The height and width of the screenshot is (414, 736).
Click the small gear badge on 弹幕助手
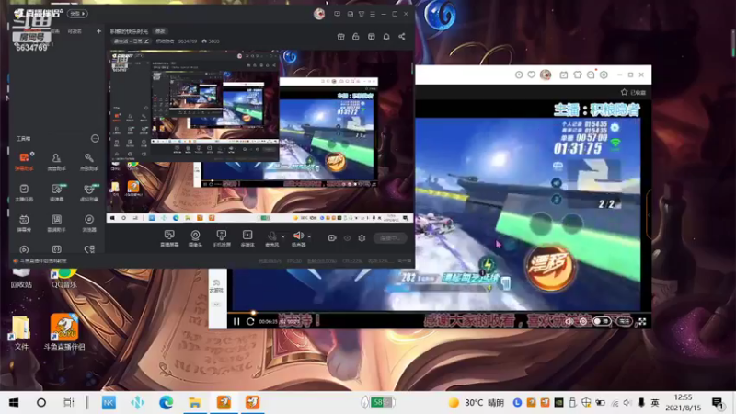pyautogui.click(x=32, y=154)
